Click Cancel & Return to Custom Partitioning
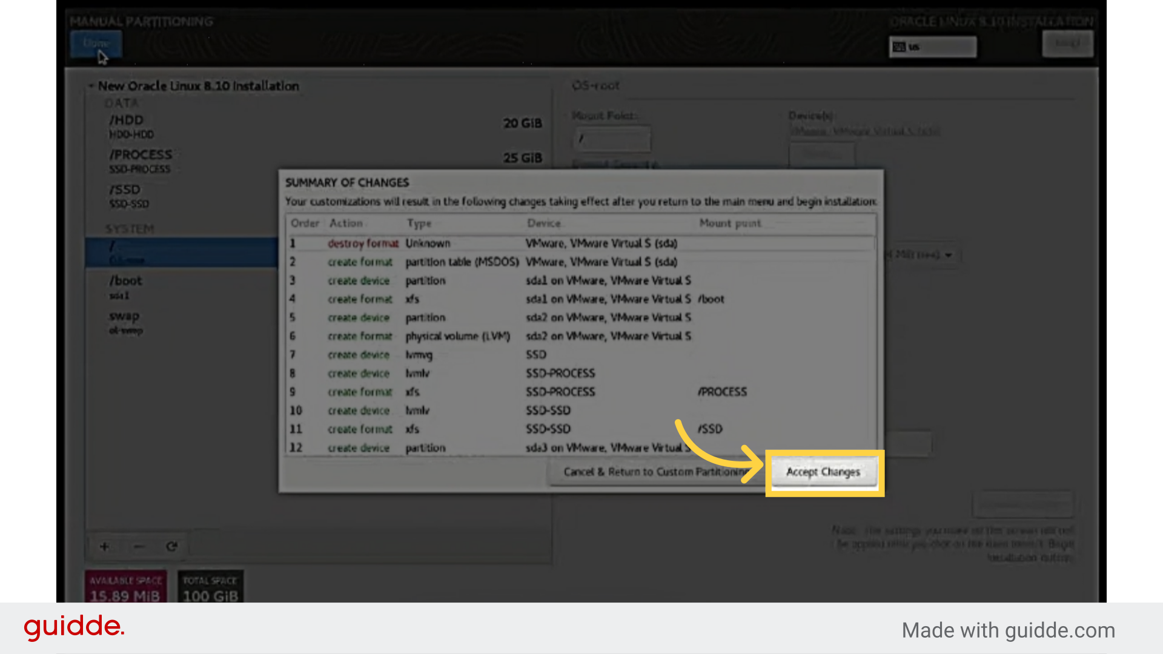Viewport: 1163px width, 654px height. 654,472
